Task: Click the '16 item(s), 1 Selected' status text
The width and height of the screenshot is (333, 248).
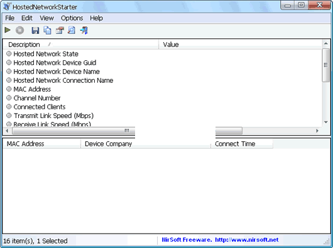Action: coord(35,241)
